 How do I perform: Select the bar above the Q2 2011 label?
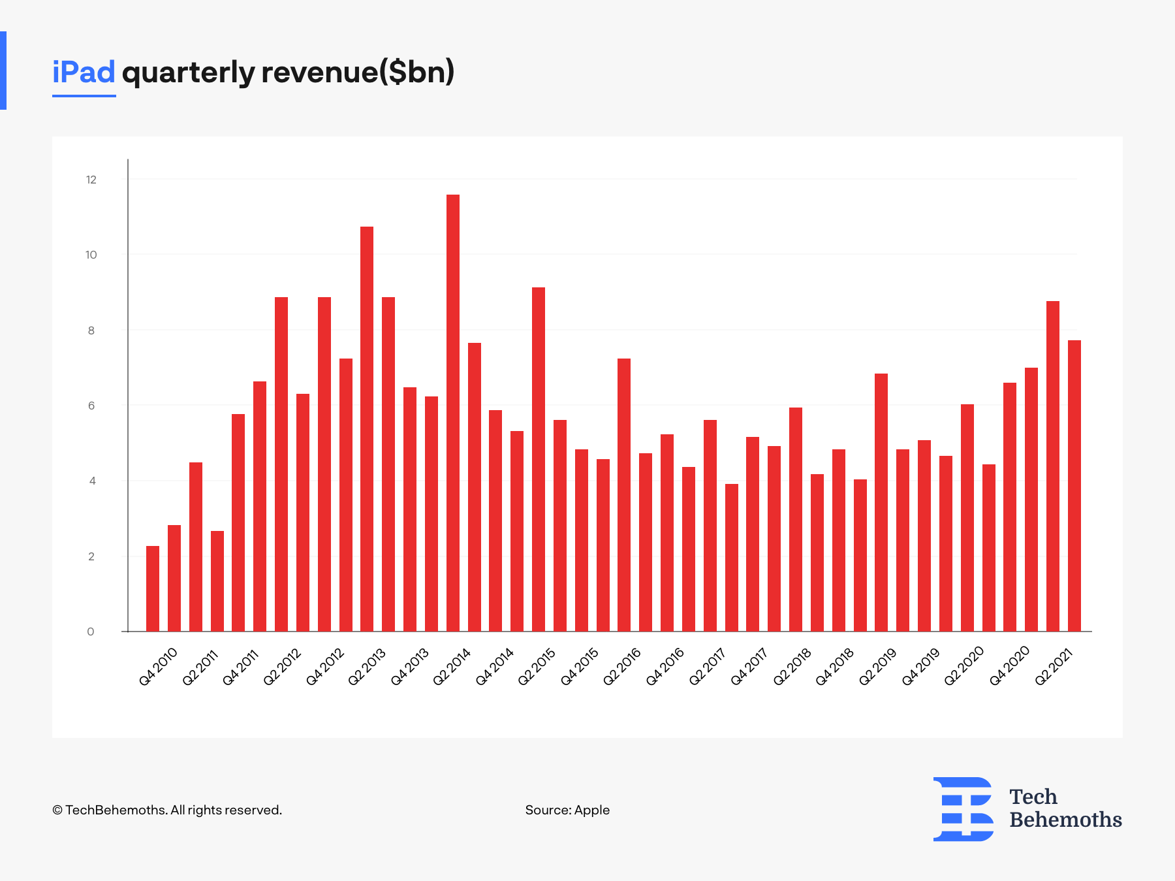click(196, 547)
